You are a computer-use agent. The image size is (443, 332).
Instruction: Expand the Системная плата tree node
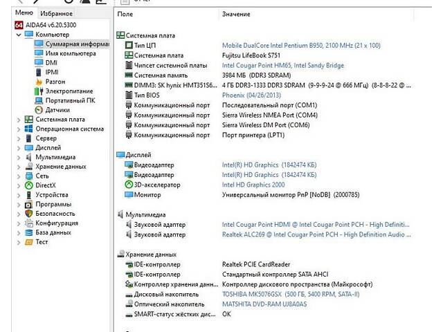point(19,120)
